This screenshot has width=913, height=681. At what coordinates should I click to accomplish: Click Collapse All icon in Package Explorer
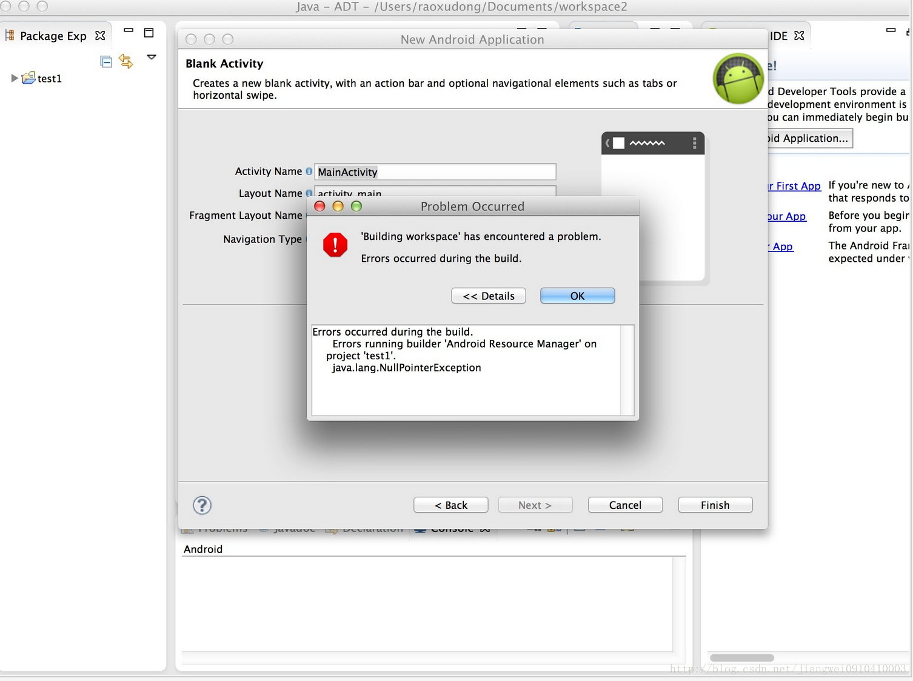point(106,61)
